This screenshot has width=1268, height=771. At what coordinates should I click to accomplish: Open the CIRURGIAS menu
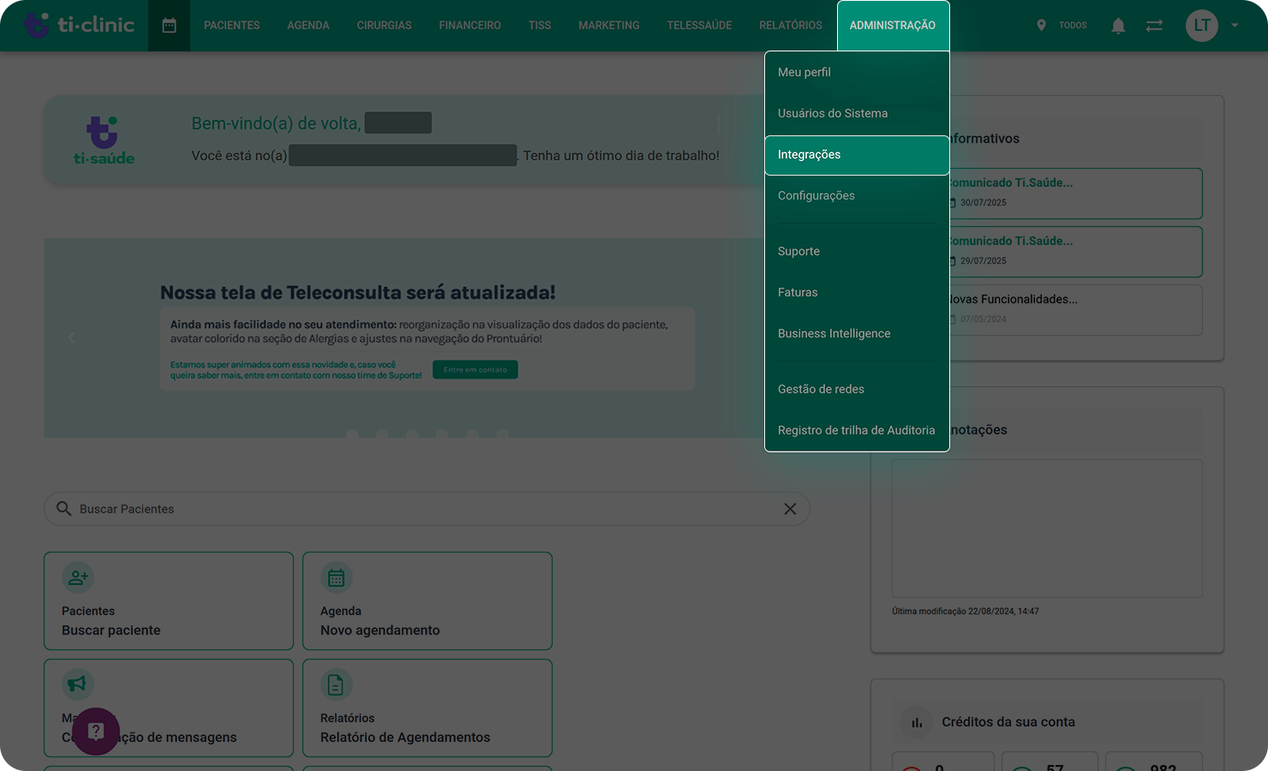pos(384,26)
